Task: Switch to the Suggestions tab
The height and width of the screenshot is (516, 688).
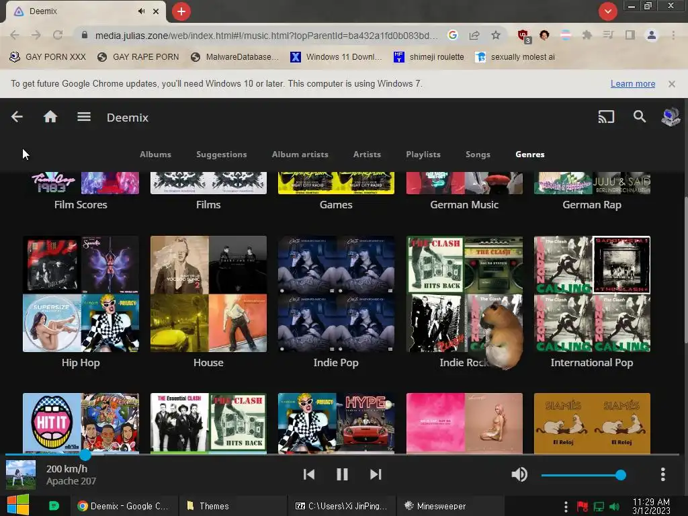Action: (x=222, y=155)
